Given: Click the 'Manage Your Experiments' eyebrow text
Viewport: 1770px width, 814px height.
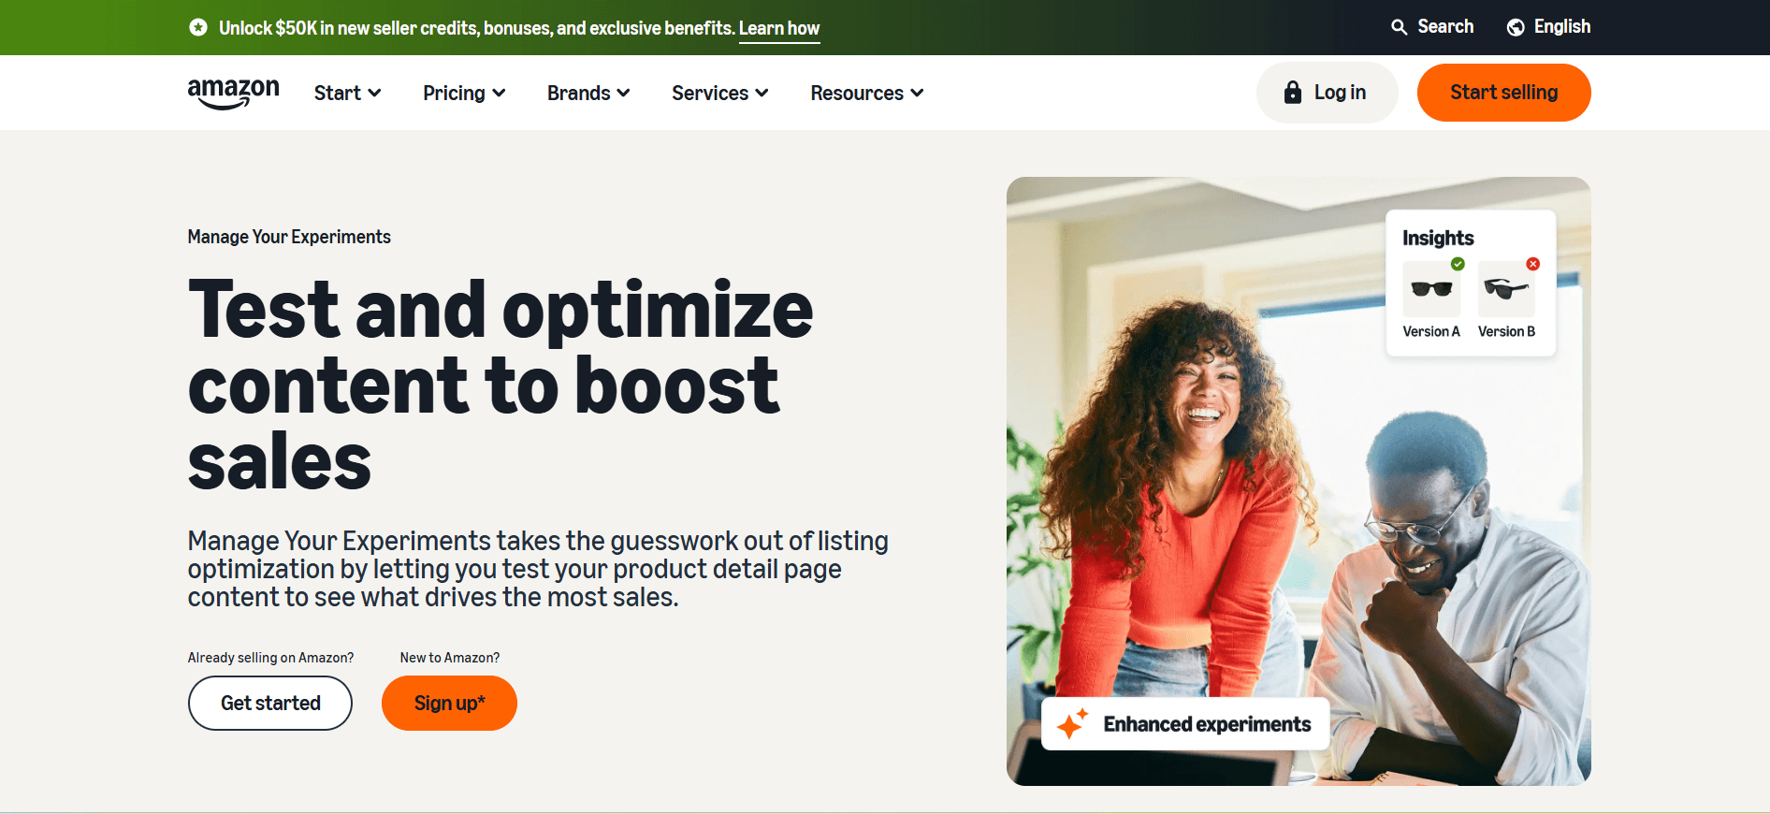Looking at the screenshot, I should coord(289,237).
